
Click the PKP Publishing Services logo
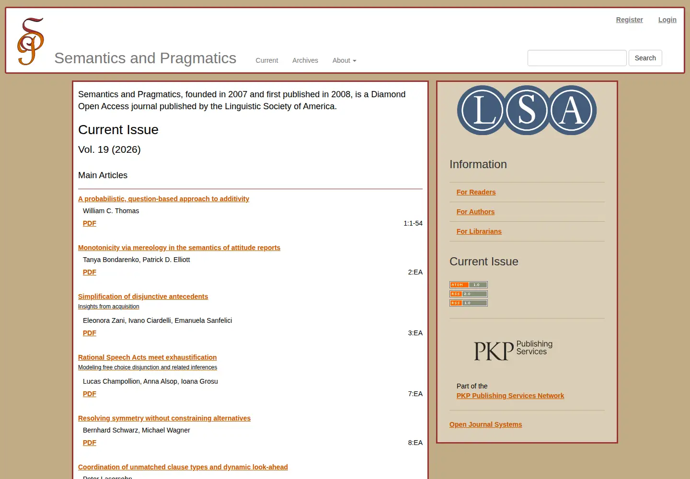513,350
